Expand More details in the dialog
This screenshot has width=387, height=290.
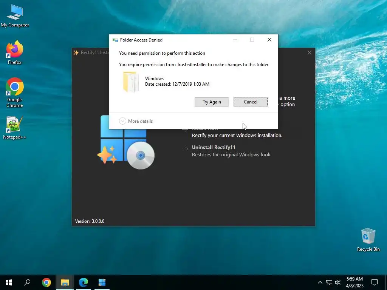tap(136, 121)
